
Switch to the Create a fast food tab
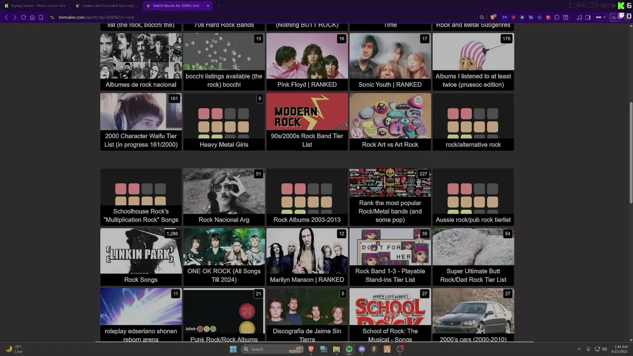(x=106, y=6)
